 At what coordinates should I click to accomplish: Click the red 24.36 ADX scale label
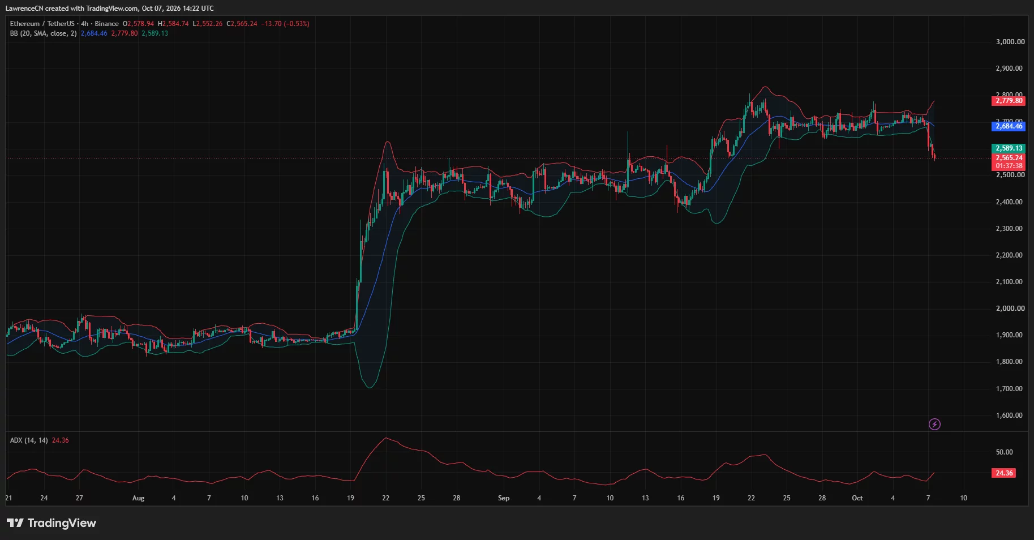[1004, 473]
